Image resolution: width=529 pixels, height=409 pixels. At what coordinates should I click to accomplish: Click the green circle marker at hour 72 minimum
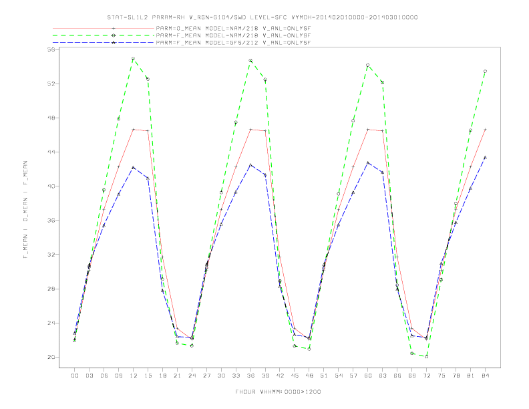click(426, 356)
